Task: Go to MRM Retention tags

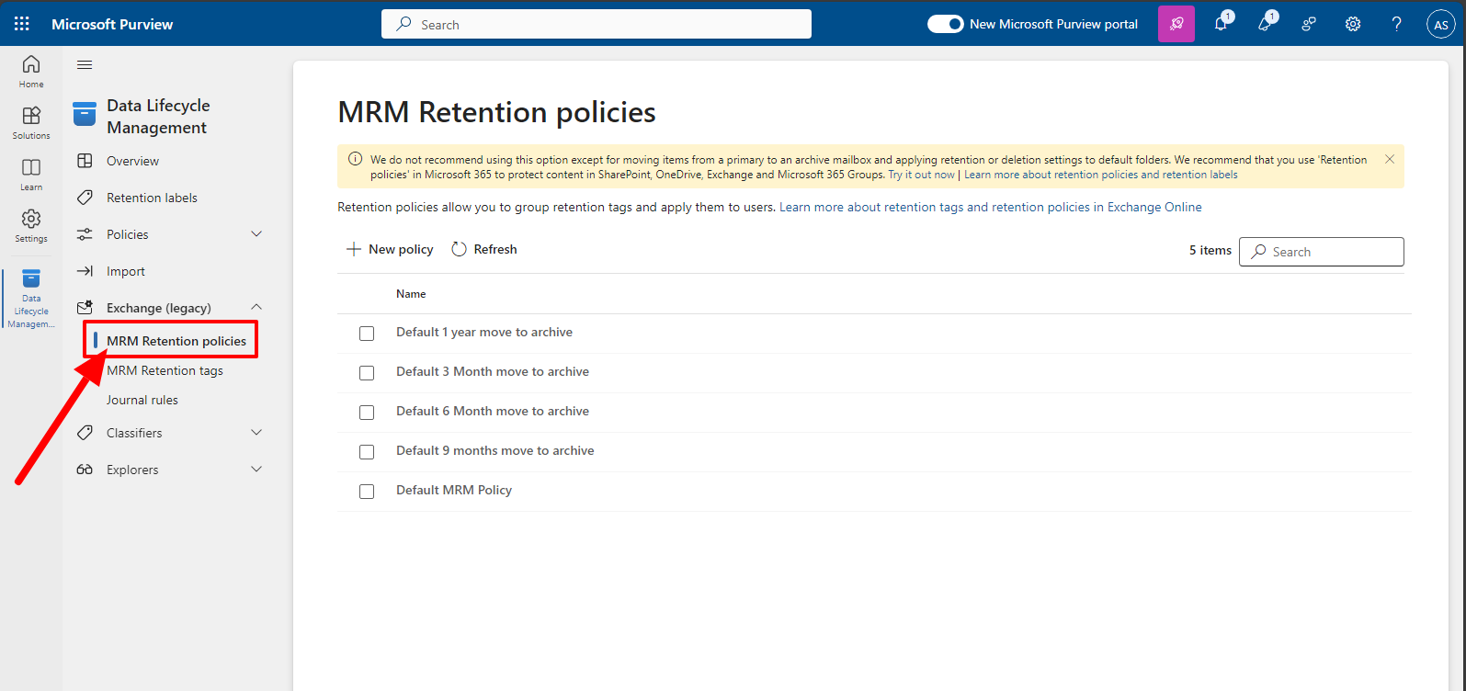Action: click(165, 370)
